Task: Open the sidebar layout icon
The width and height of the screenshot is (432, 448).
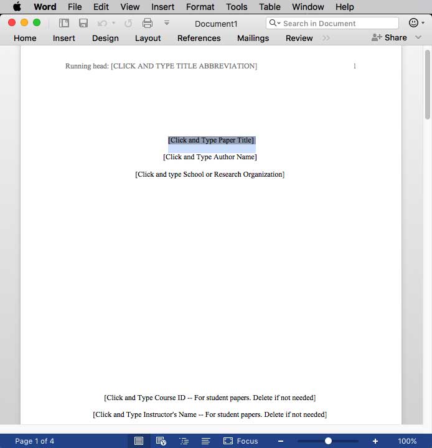Action: tap(63, 23)
